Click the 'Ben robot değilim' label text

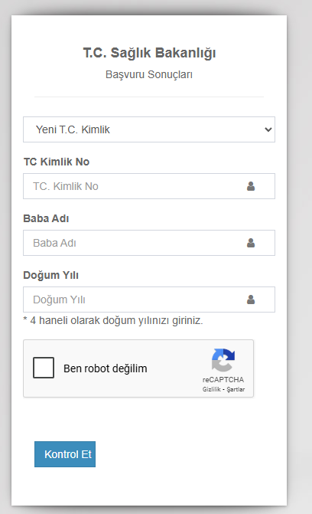(x=105, y=368)
